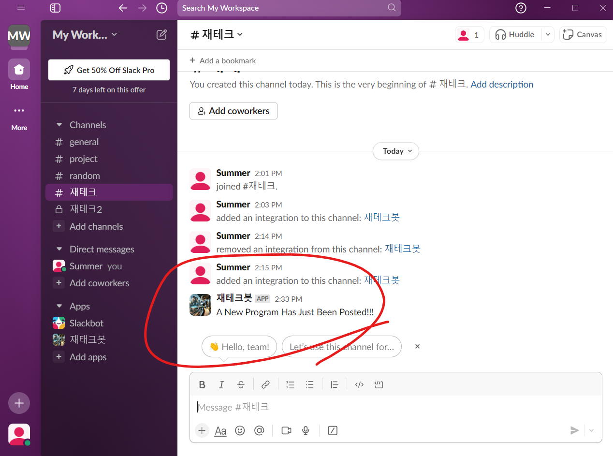Open the help question mark icon
Viewport: 613px width, 456px height.
click(x=521, y=8)
